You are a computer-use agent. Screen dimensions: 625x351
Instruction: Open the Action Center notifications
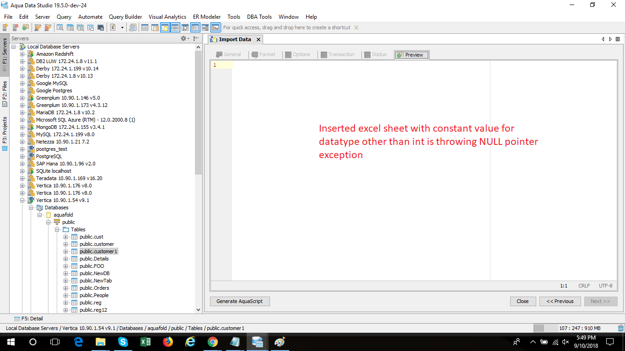[609, 342]
